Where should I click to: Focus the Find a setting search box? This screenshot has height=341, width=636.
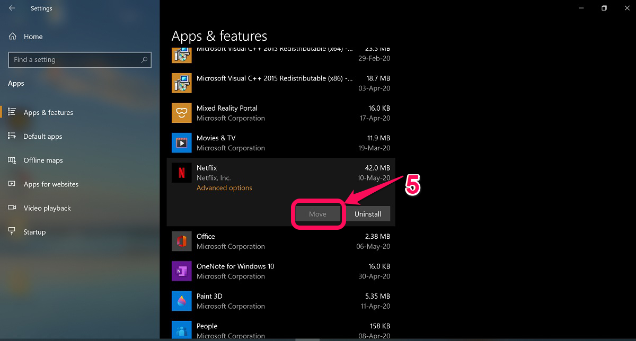[x=79, y=60]
